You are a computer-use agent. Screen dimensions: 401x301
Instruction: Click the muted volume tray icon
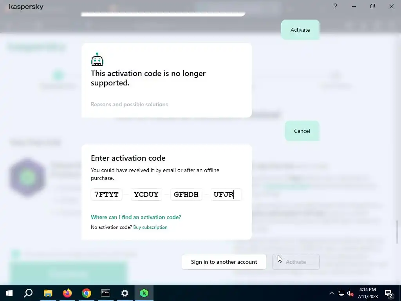[350, 293]
